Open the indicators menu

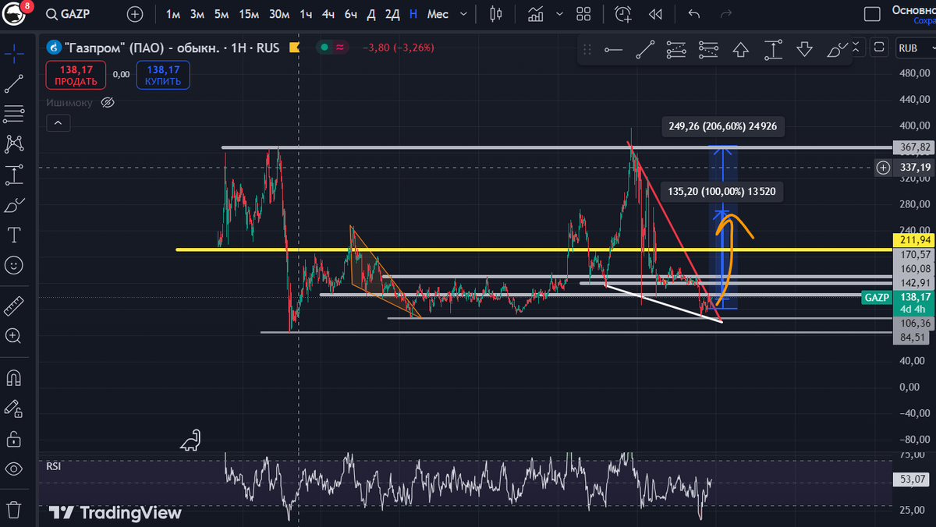pos(536,14)
